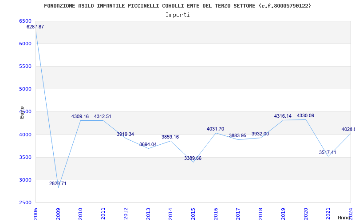Select the 3859.16 data label
355x222 pixels.
click(x=170, y=137)
